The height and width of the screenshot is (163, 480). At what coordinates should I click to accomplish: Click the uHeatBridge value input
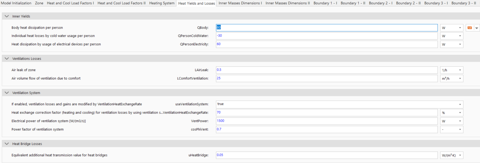[x=327, y=155]
